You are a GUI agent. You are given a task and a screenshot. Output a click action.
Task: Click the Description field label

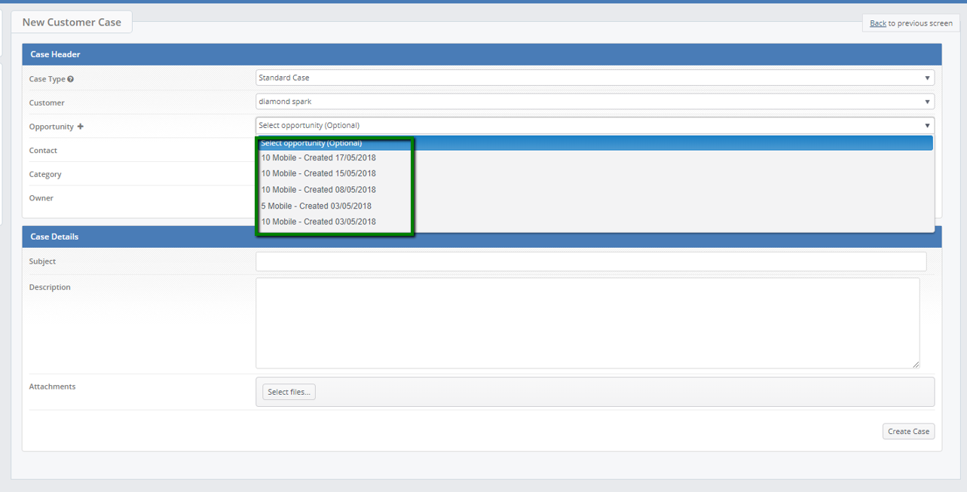pyautogui.click(x=50, y=287)
